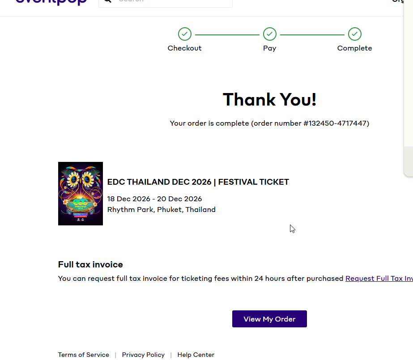The width and height of the screenshot is (413, 360).
Task: Click the View My Order button
Action: [269, 319]
